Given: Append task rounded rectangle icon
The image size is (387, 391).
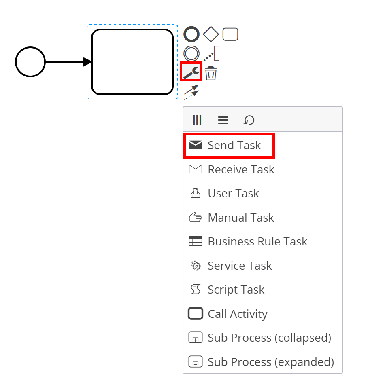Looking at the screenshot, I should point(230,34).
